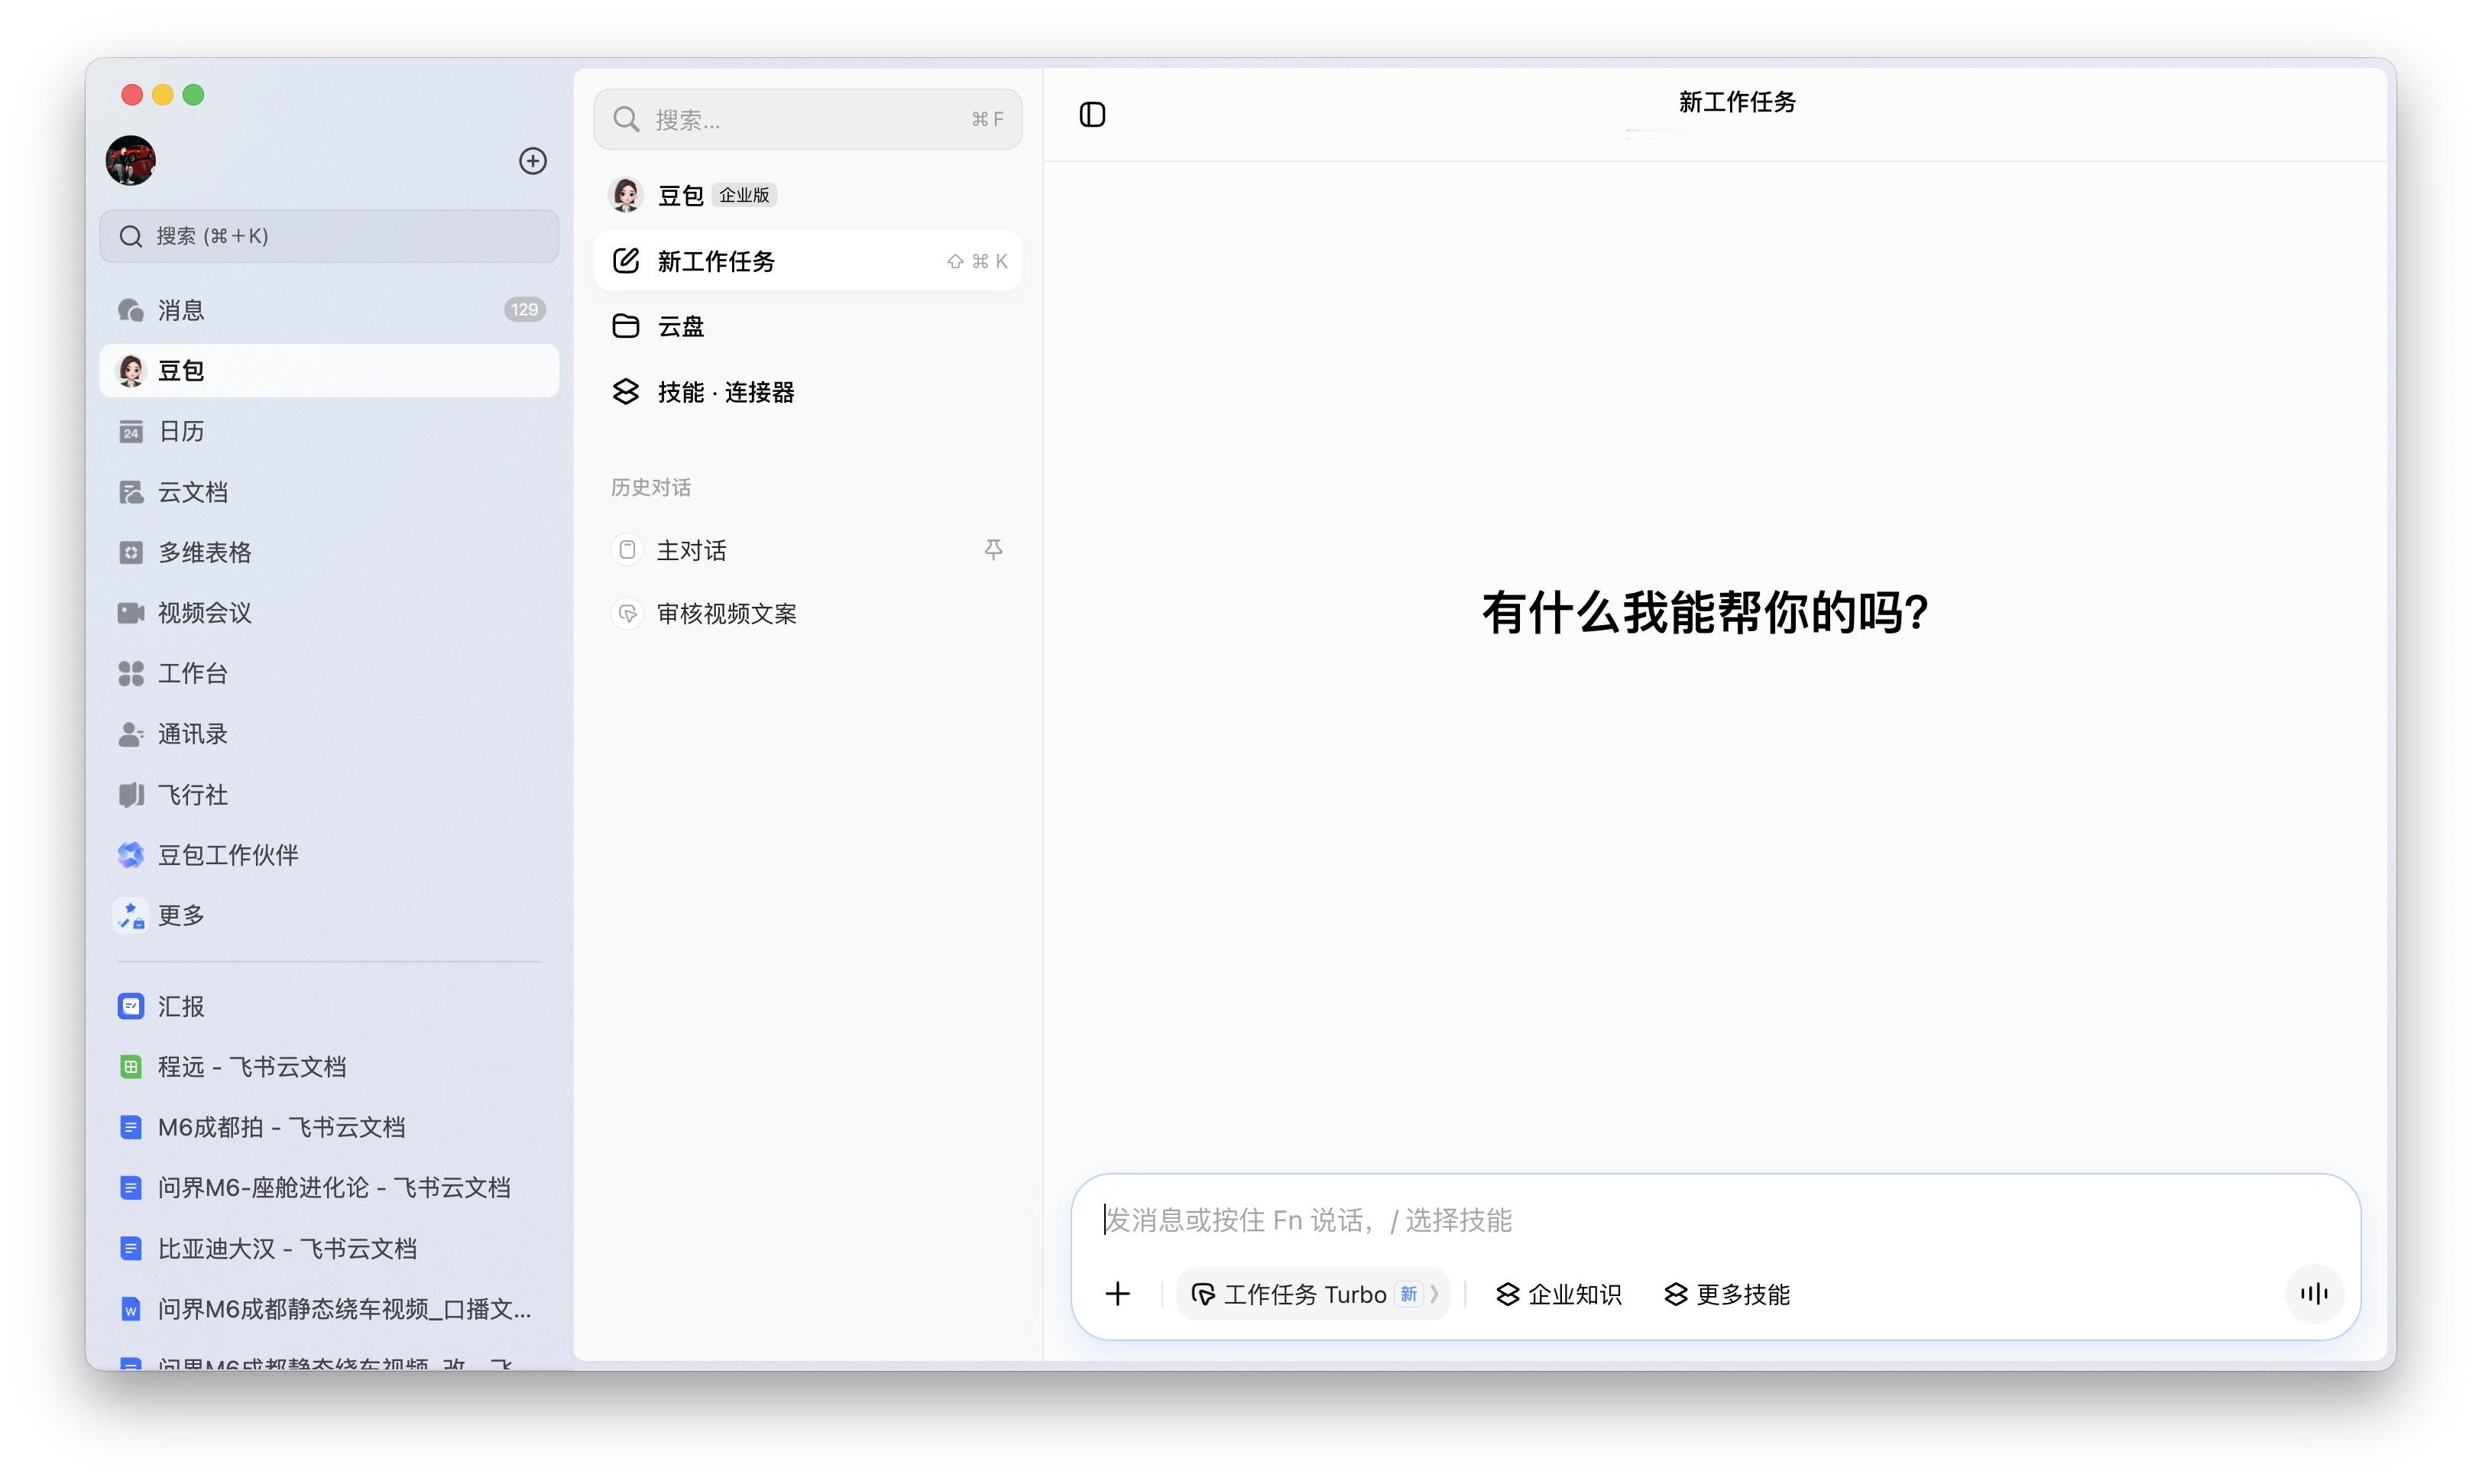Viewport: 2482px width, 1484px height.
Task: Open 消息 messages in sidebar
Action: coord(329,310)
